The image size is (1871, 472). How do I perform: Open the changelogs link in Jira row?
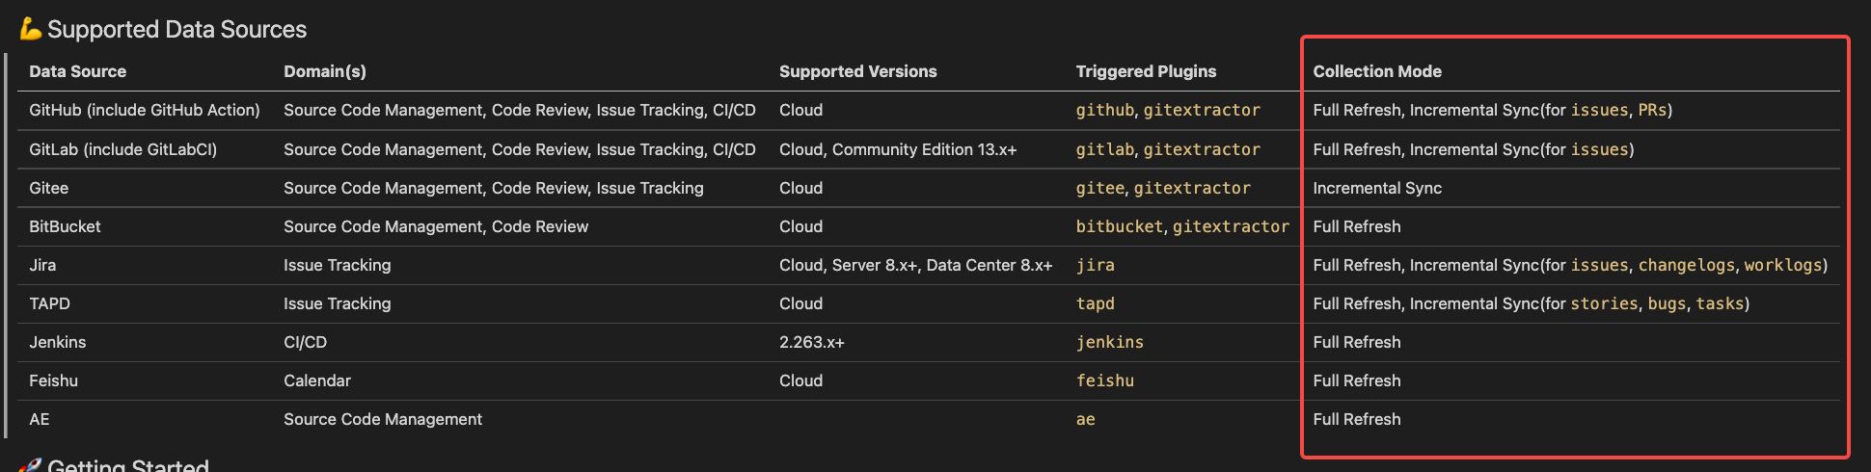pyautogui.click(x=1686, y=265)
